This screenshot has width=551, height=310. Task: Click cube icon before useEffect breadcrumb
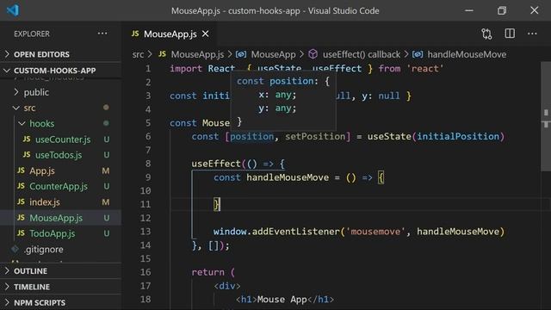(313, 54)
